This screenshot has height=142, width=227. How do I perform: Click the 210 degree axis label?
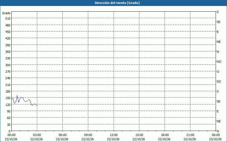tap(8, 85)
